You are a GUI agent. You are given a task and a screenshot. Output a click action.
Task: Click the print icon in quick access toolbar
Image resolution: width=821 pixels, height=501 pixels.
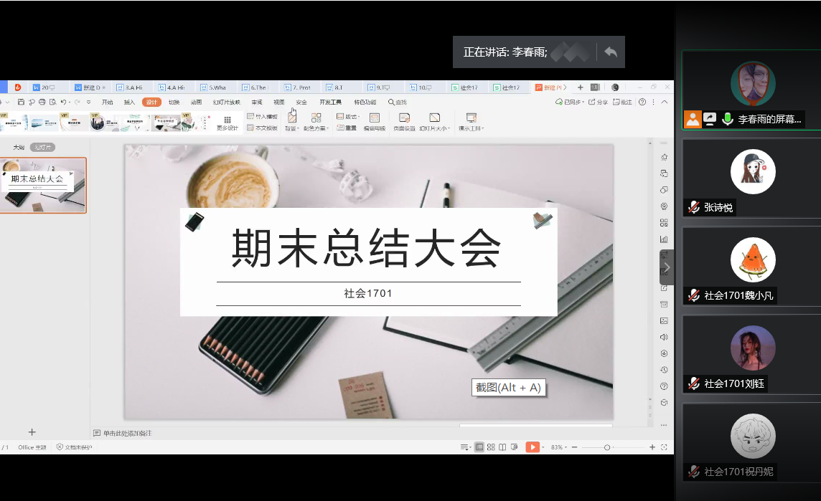(42, 102)
